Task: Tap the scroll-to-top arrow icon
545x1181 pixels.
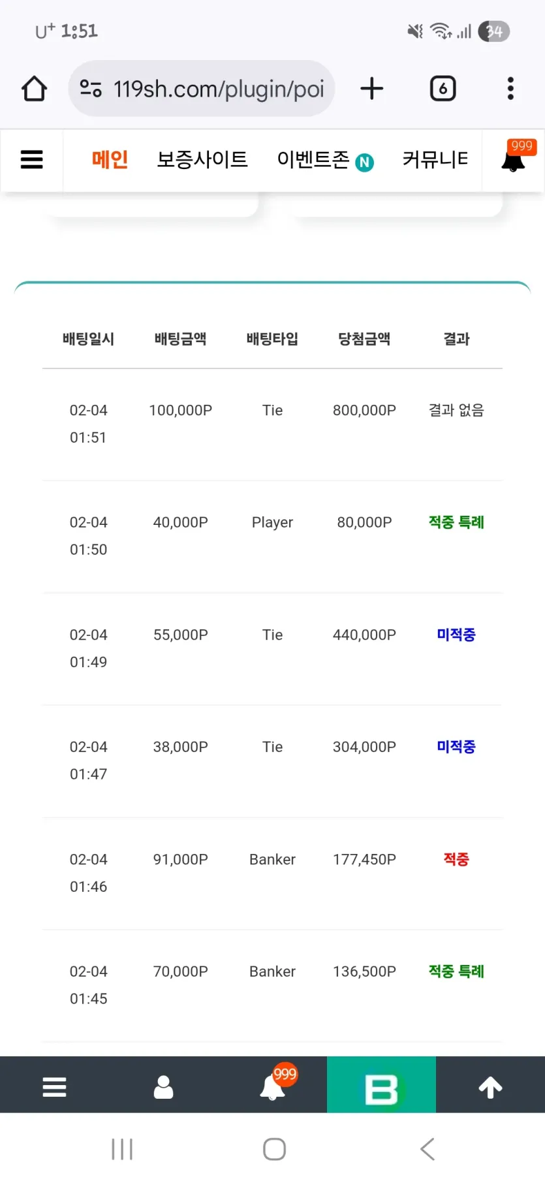Action: 490,1087
